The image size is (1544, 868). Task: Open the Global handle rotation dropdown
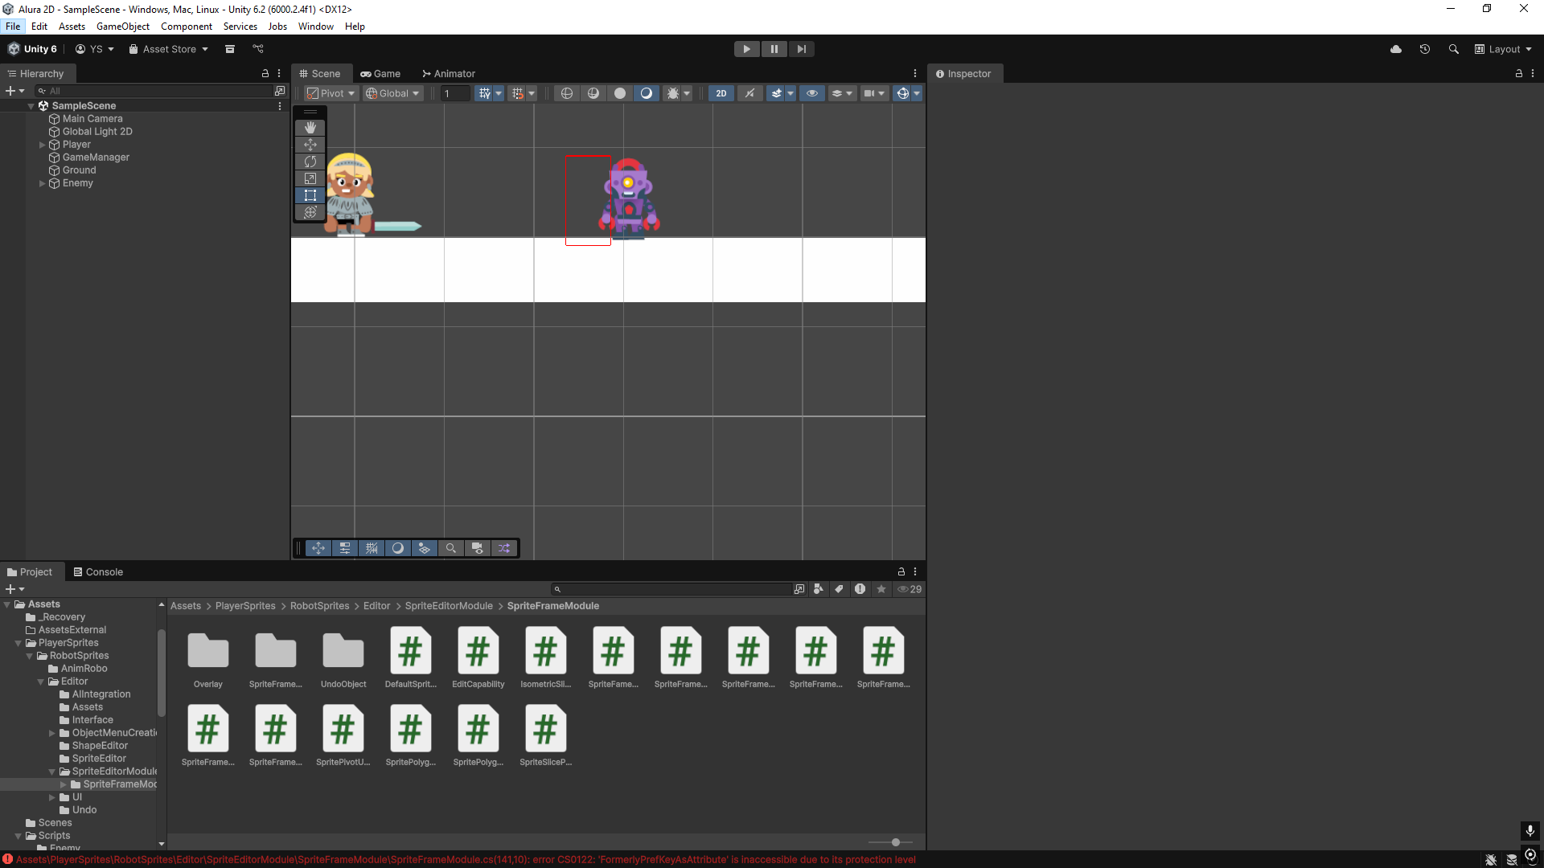[x=392, y=93]
